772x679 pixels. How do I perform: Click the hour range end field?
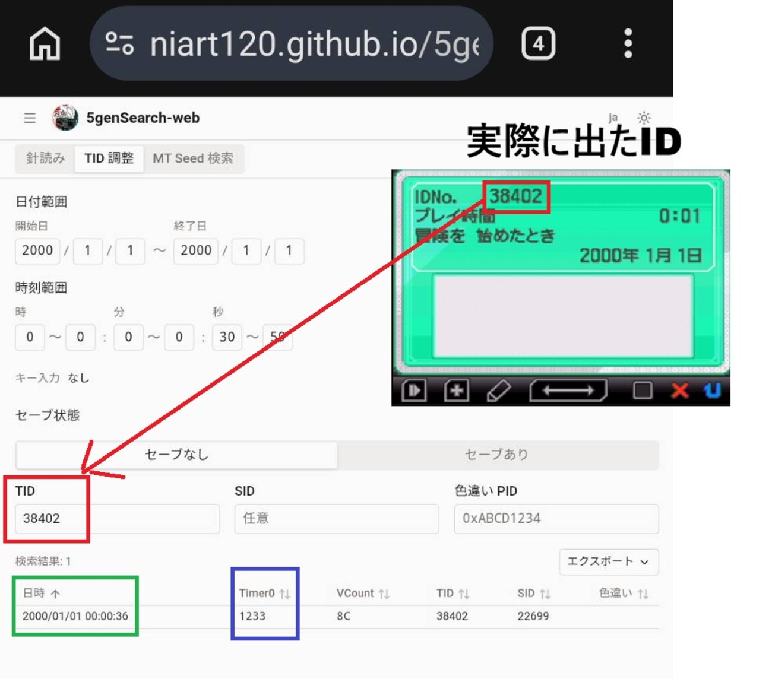coord(80,337)
